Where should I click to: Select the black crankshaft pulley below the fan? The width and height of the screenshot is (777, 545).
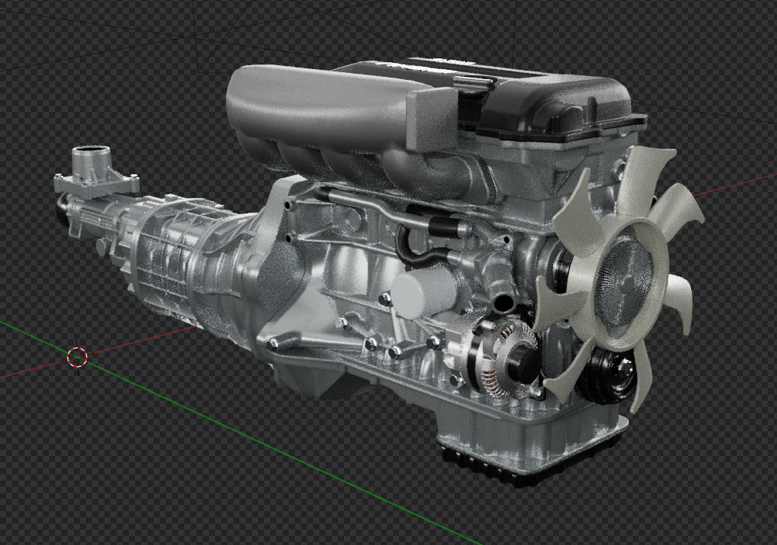tap(610, 375)
